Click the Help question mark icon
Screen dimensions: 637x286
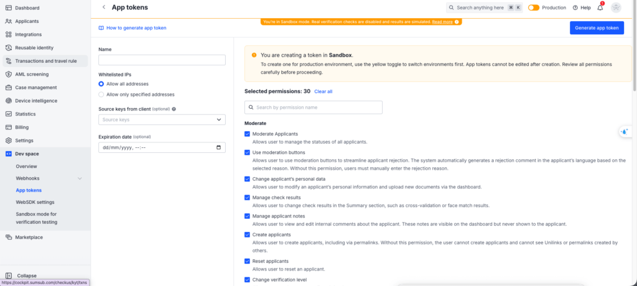[x=575, y=7]
